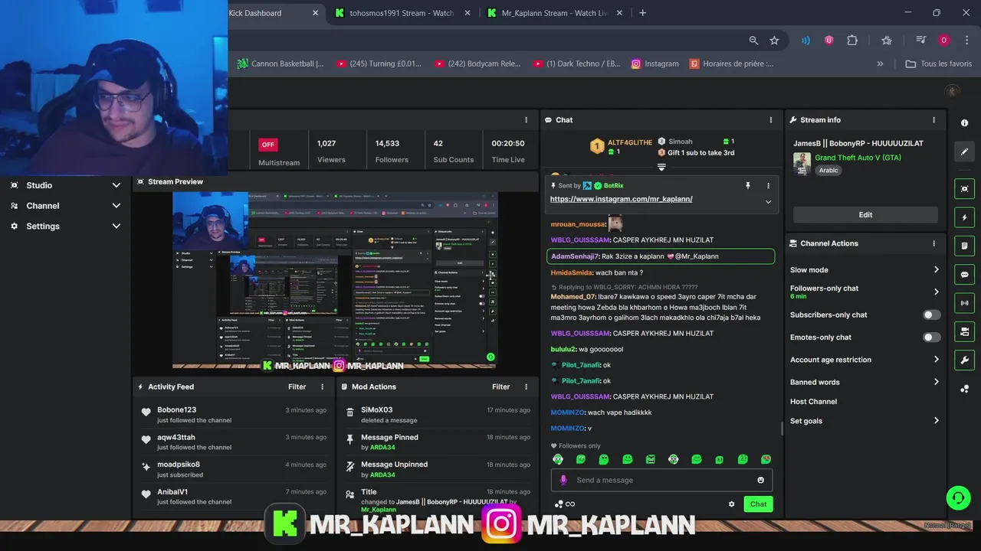
Task: Open Slow mode options chevron
Action: click(x=936, y=269)
